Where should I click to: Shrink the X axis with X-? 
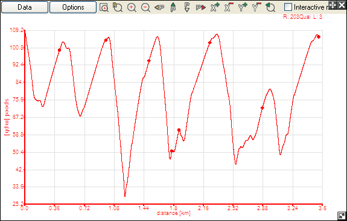[229, 7]
